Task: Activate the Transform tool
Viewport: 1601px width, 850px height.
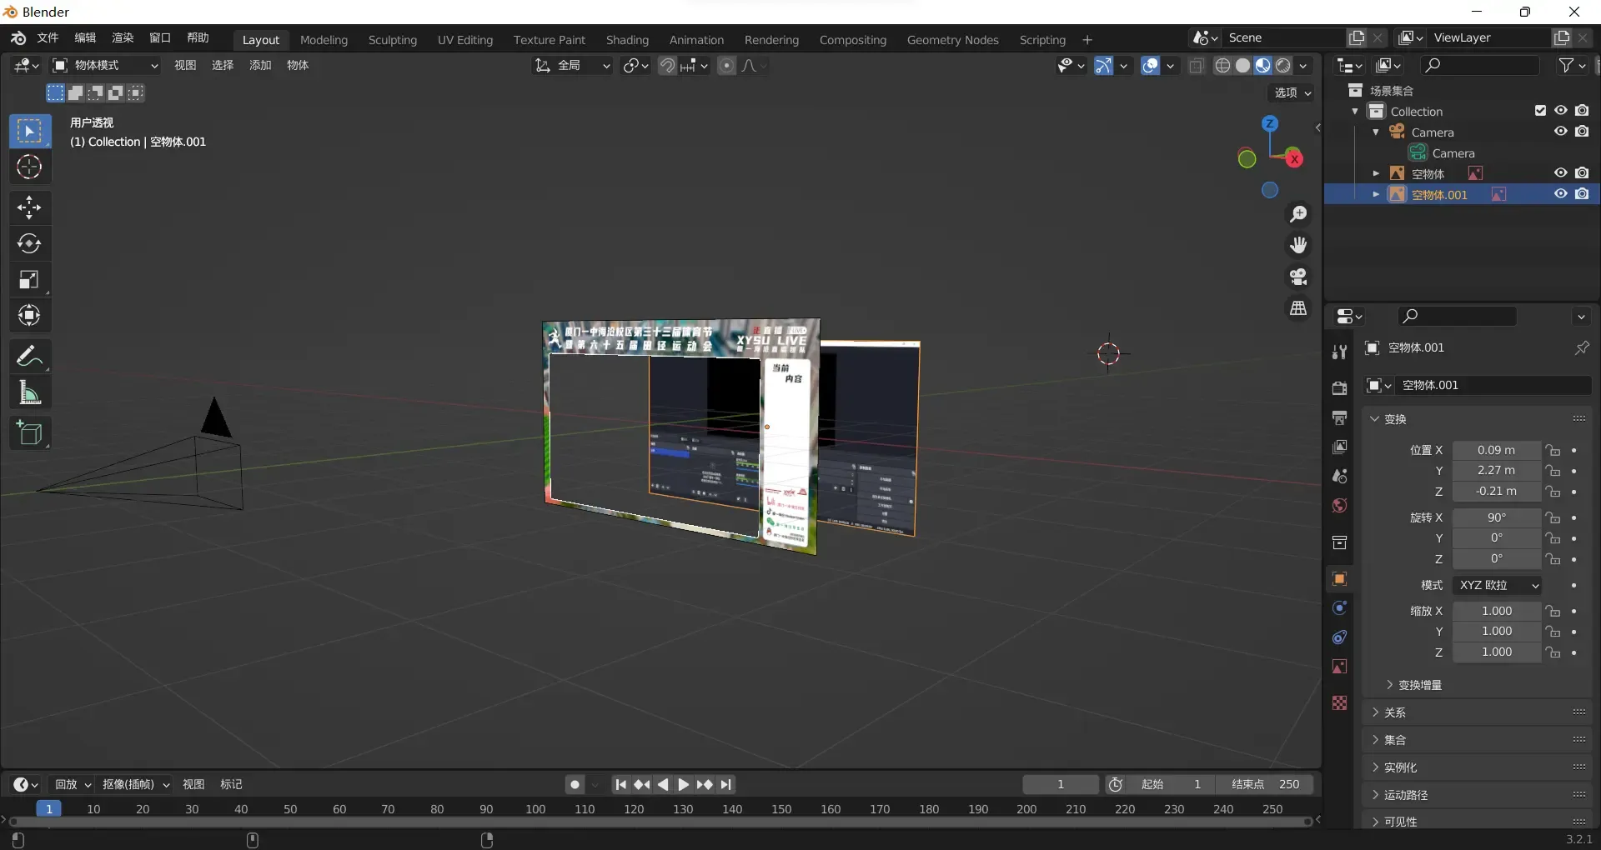Action: pyautogui.click(x=29, y=316)
